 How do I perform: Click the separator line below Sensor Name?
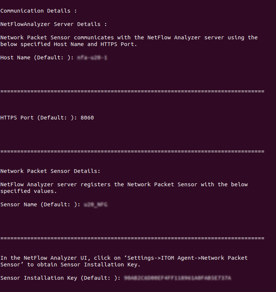point(132,238)
